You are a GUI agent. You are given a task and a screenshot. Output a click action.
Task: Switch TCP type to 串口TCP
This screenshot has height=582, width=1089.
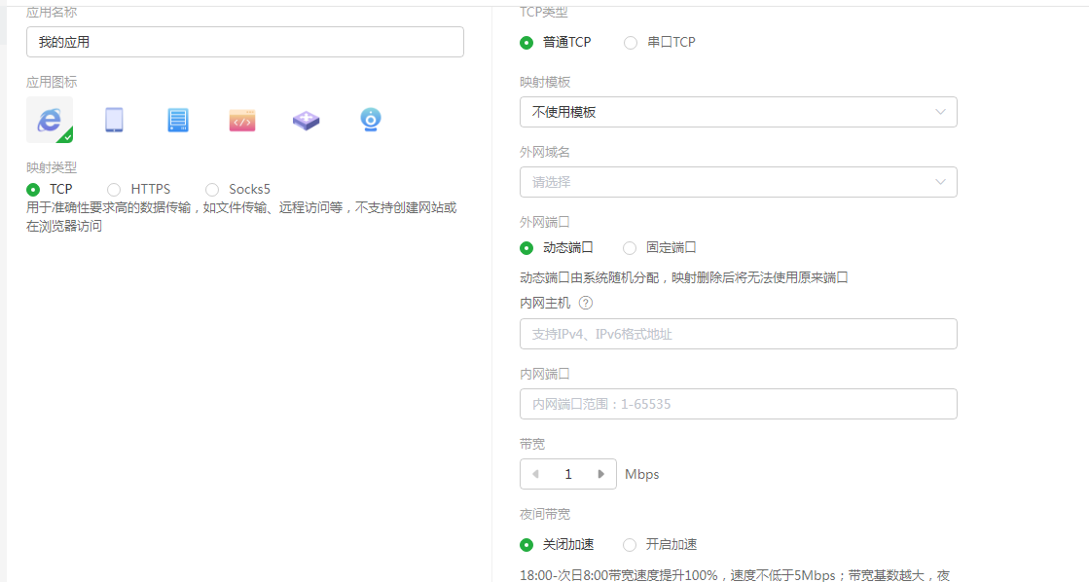tap(631, 42)
